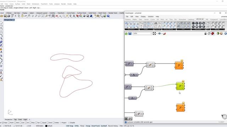
Task: Save the Rhino model with the disk icon
Action: tap(5, 16)
